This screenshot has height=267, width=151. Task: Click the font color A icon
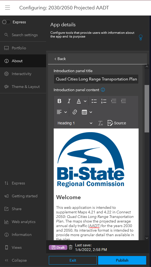pyautogui.click(x=79, y=101)
